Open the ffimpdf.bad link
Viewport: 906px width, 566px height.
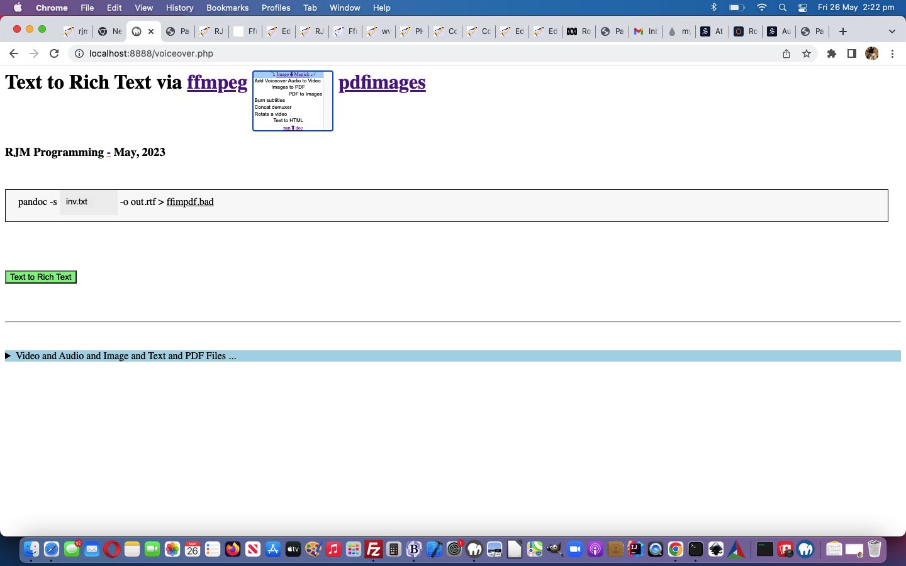point(190,202)
